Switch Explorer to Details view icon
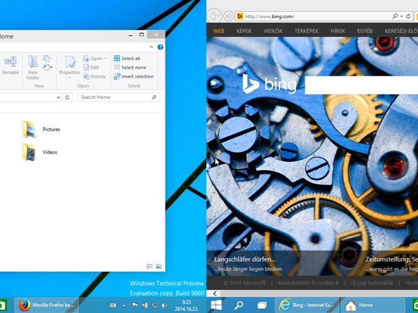The height and width of the screenshot is (313, 418). pyautogui.click(x=150, y=266)
